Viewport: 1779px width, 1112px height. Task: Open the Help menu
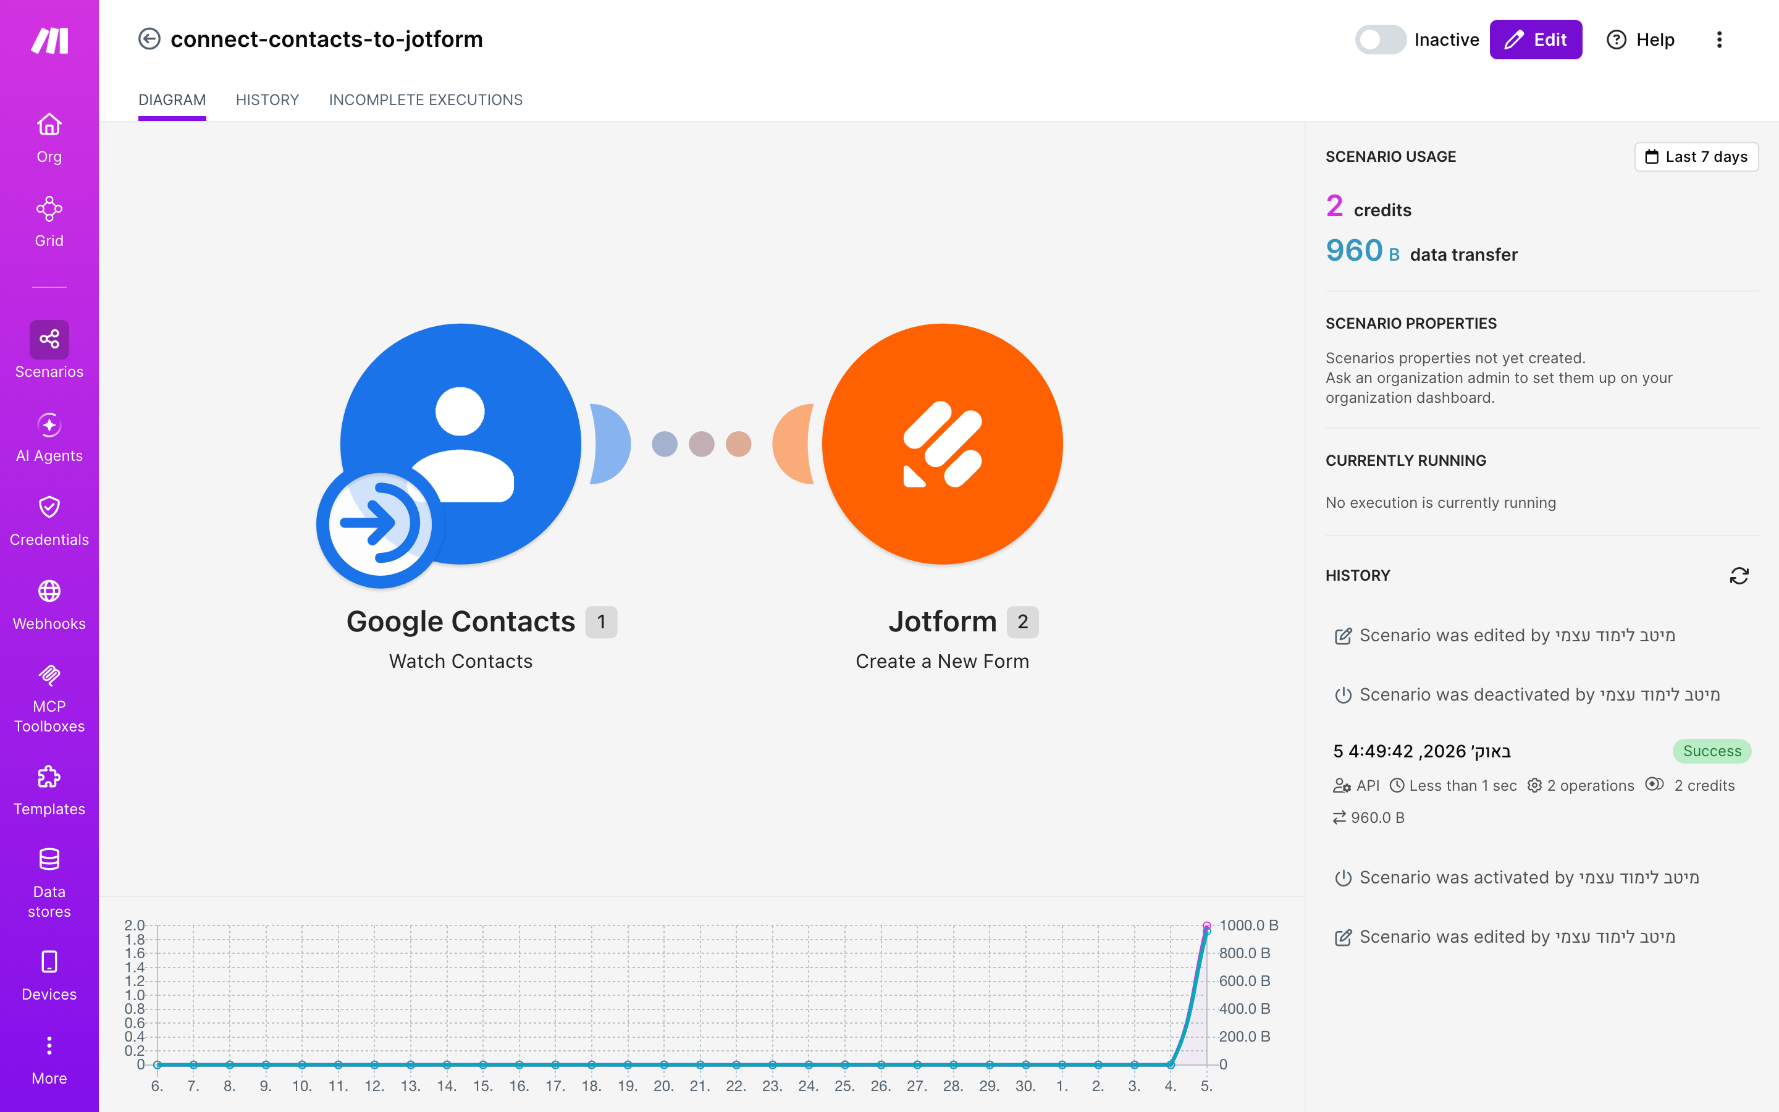point(1641,40)
